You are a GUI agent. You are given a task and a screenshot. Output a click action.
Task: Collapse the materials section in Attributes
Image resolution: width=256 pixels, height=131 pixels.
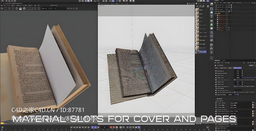[216, 99]
